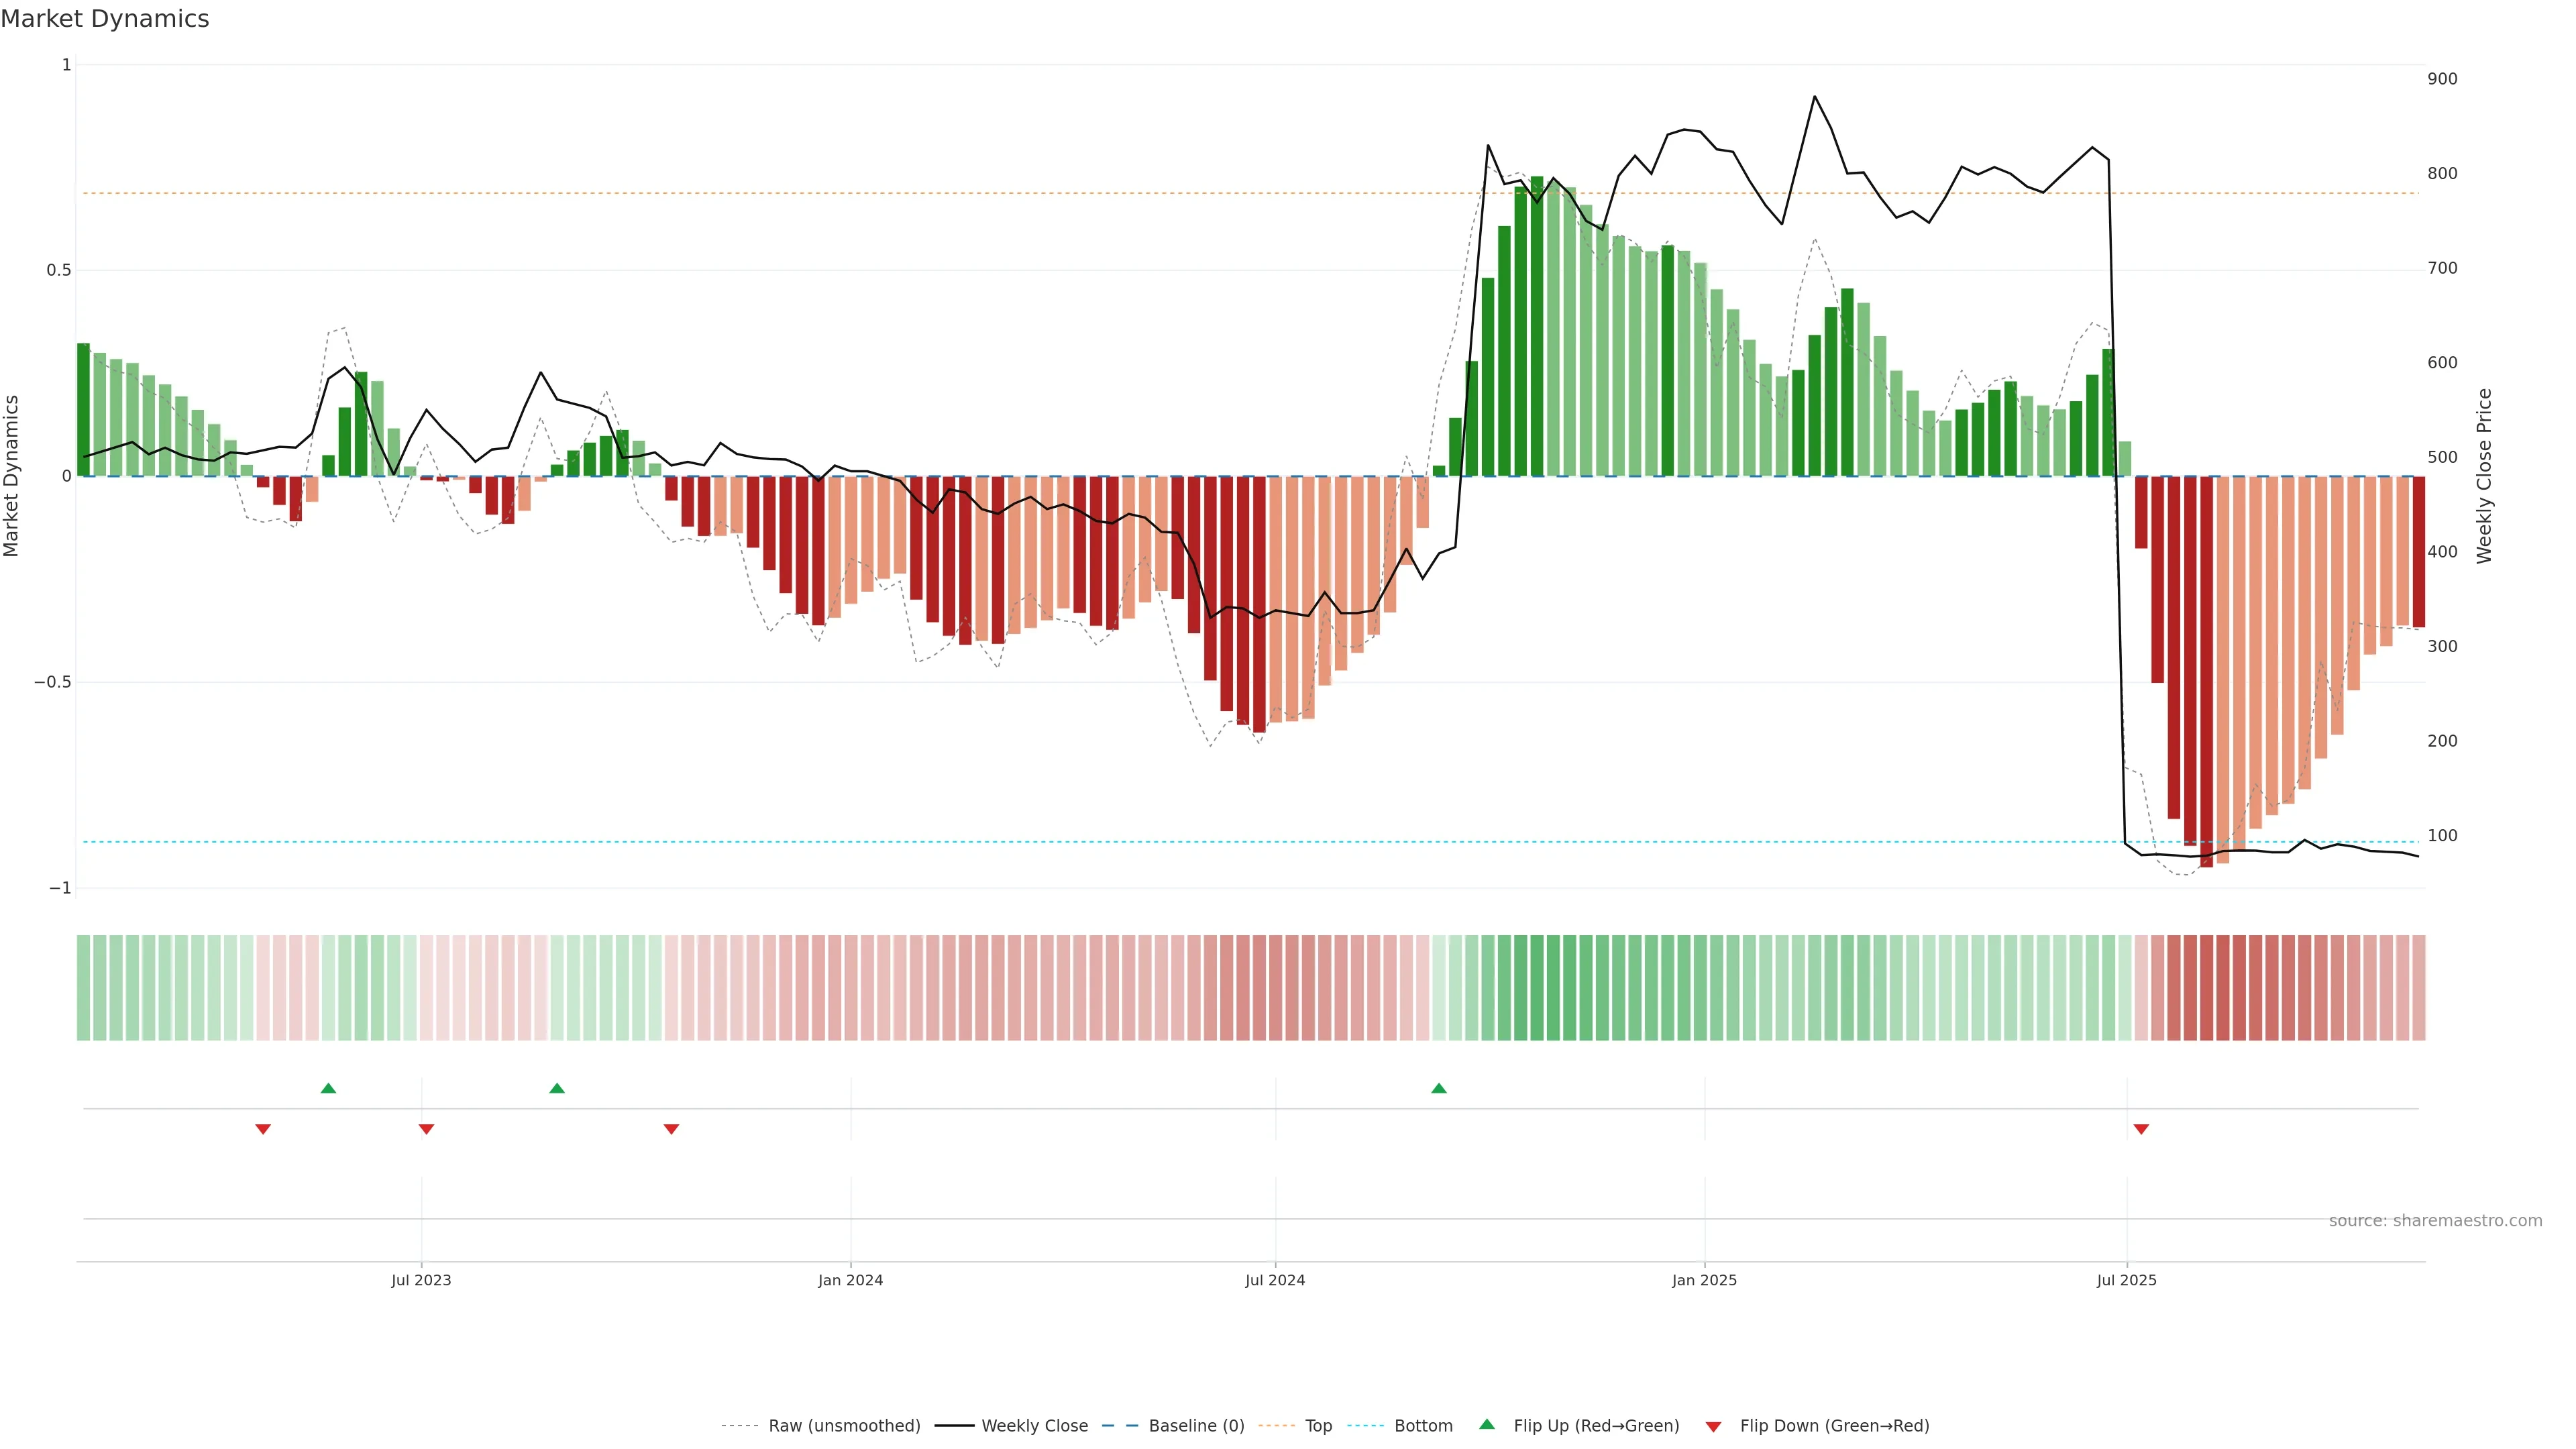This screenshot has width=2576, height=1449.
Task: Click the first red flip-down triangle marker
Action: pyautogui.click(x=263, y=1129)
